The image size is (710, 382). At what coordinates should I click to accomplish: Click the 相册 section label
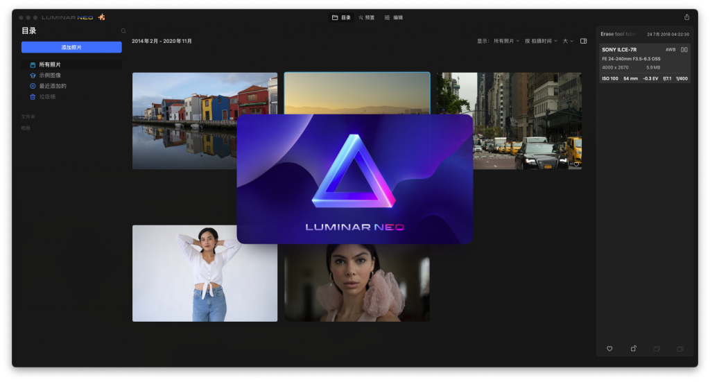[x=26, y=128]
